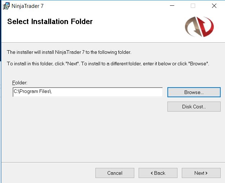Open the Disk Cost dialog
The width and height of the screenshot is (225, 183).
(x=194, y=107)
